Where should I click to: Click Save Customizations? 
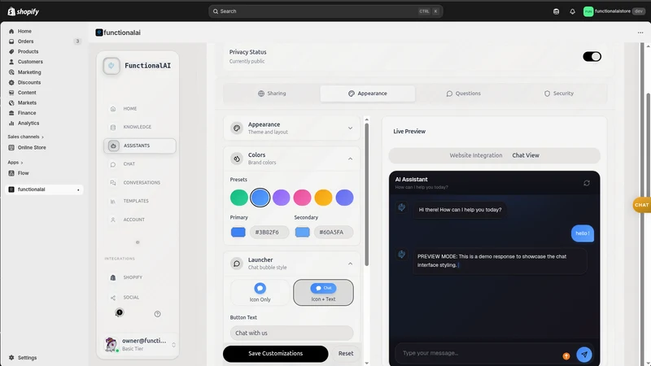point(275,354)
